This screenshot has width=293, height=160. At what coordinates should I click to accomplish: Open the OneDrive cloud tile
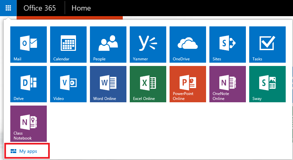[188, 45]
